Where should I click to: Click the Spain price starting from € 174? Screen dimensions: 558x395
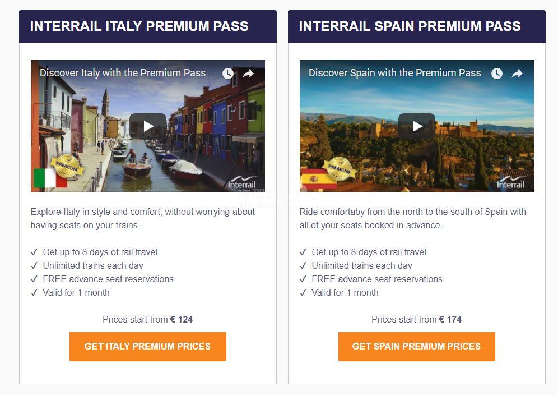coord(416,319)
